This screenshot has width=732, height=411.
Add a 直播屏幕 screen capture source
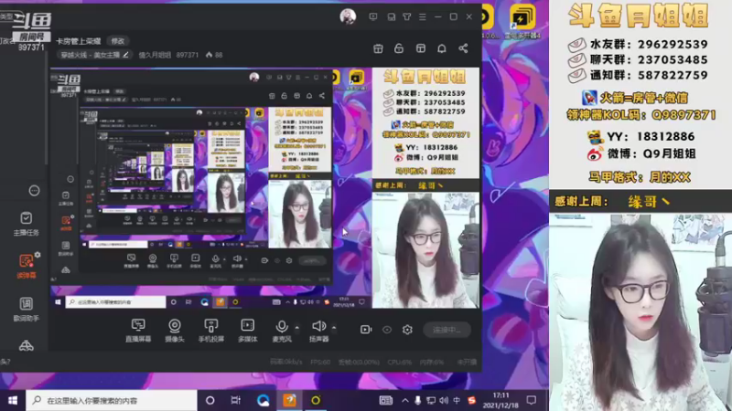[x=138, y=331]
